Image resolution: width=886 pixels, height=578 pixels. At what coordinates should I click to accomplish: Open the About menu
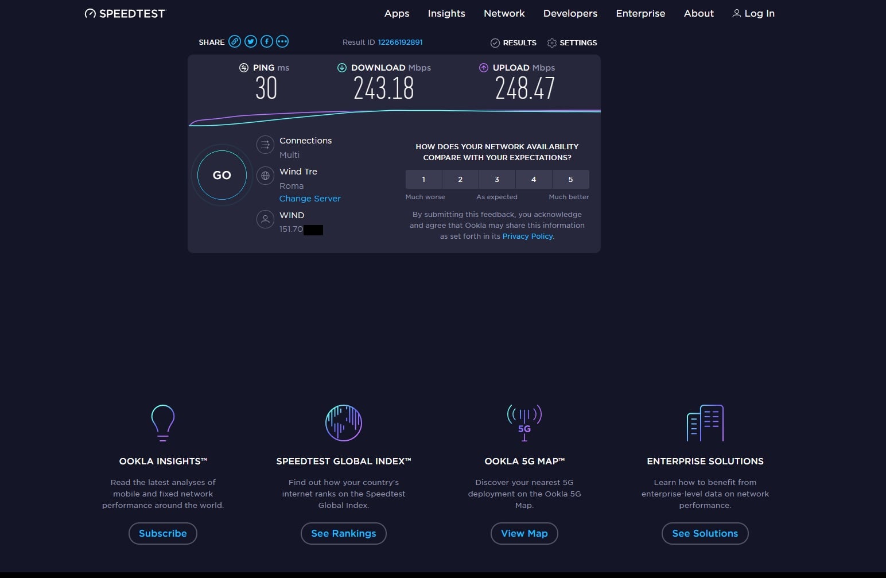(x=699, y=13)
